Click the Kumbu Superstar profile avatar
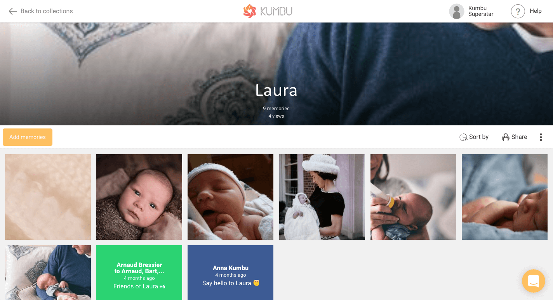Image resolution: width=553 pixels, height=300 pixels. (x=456, y=11)
